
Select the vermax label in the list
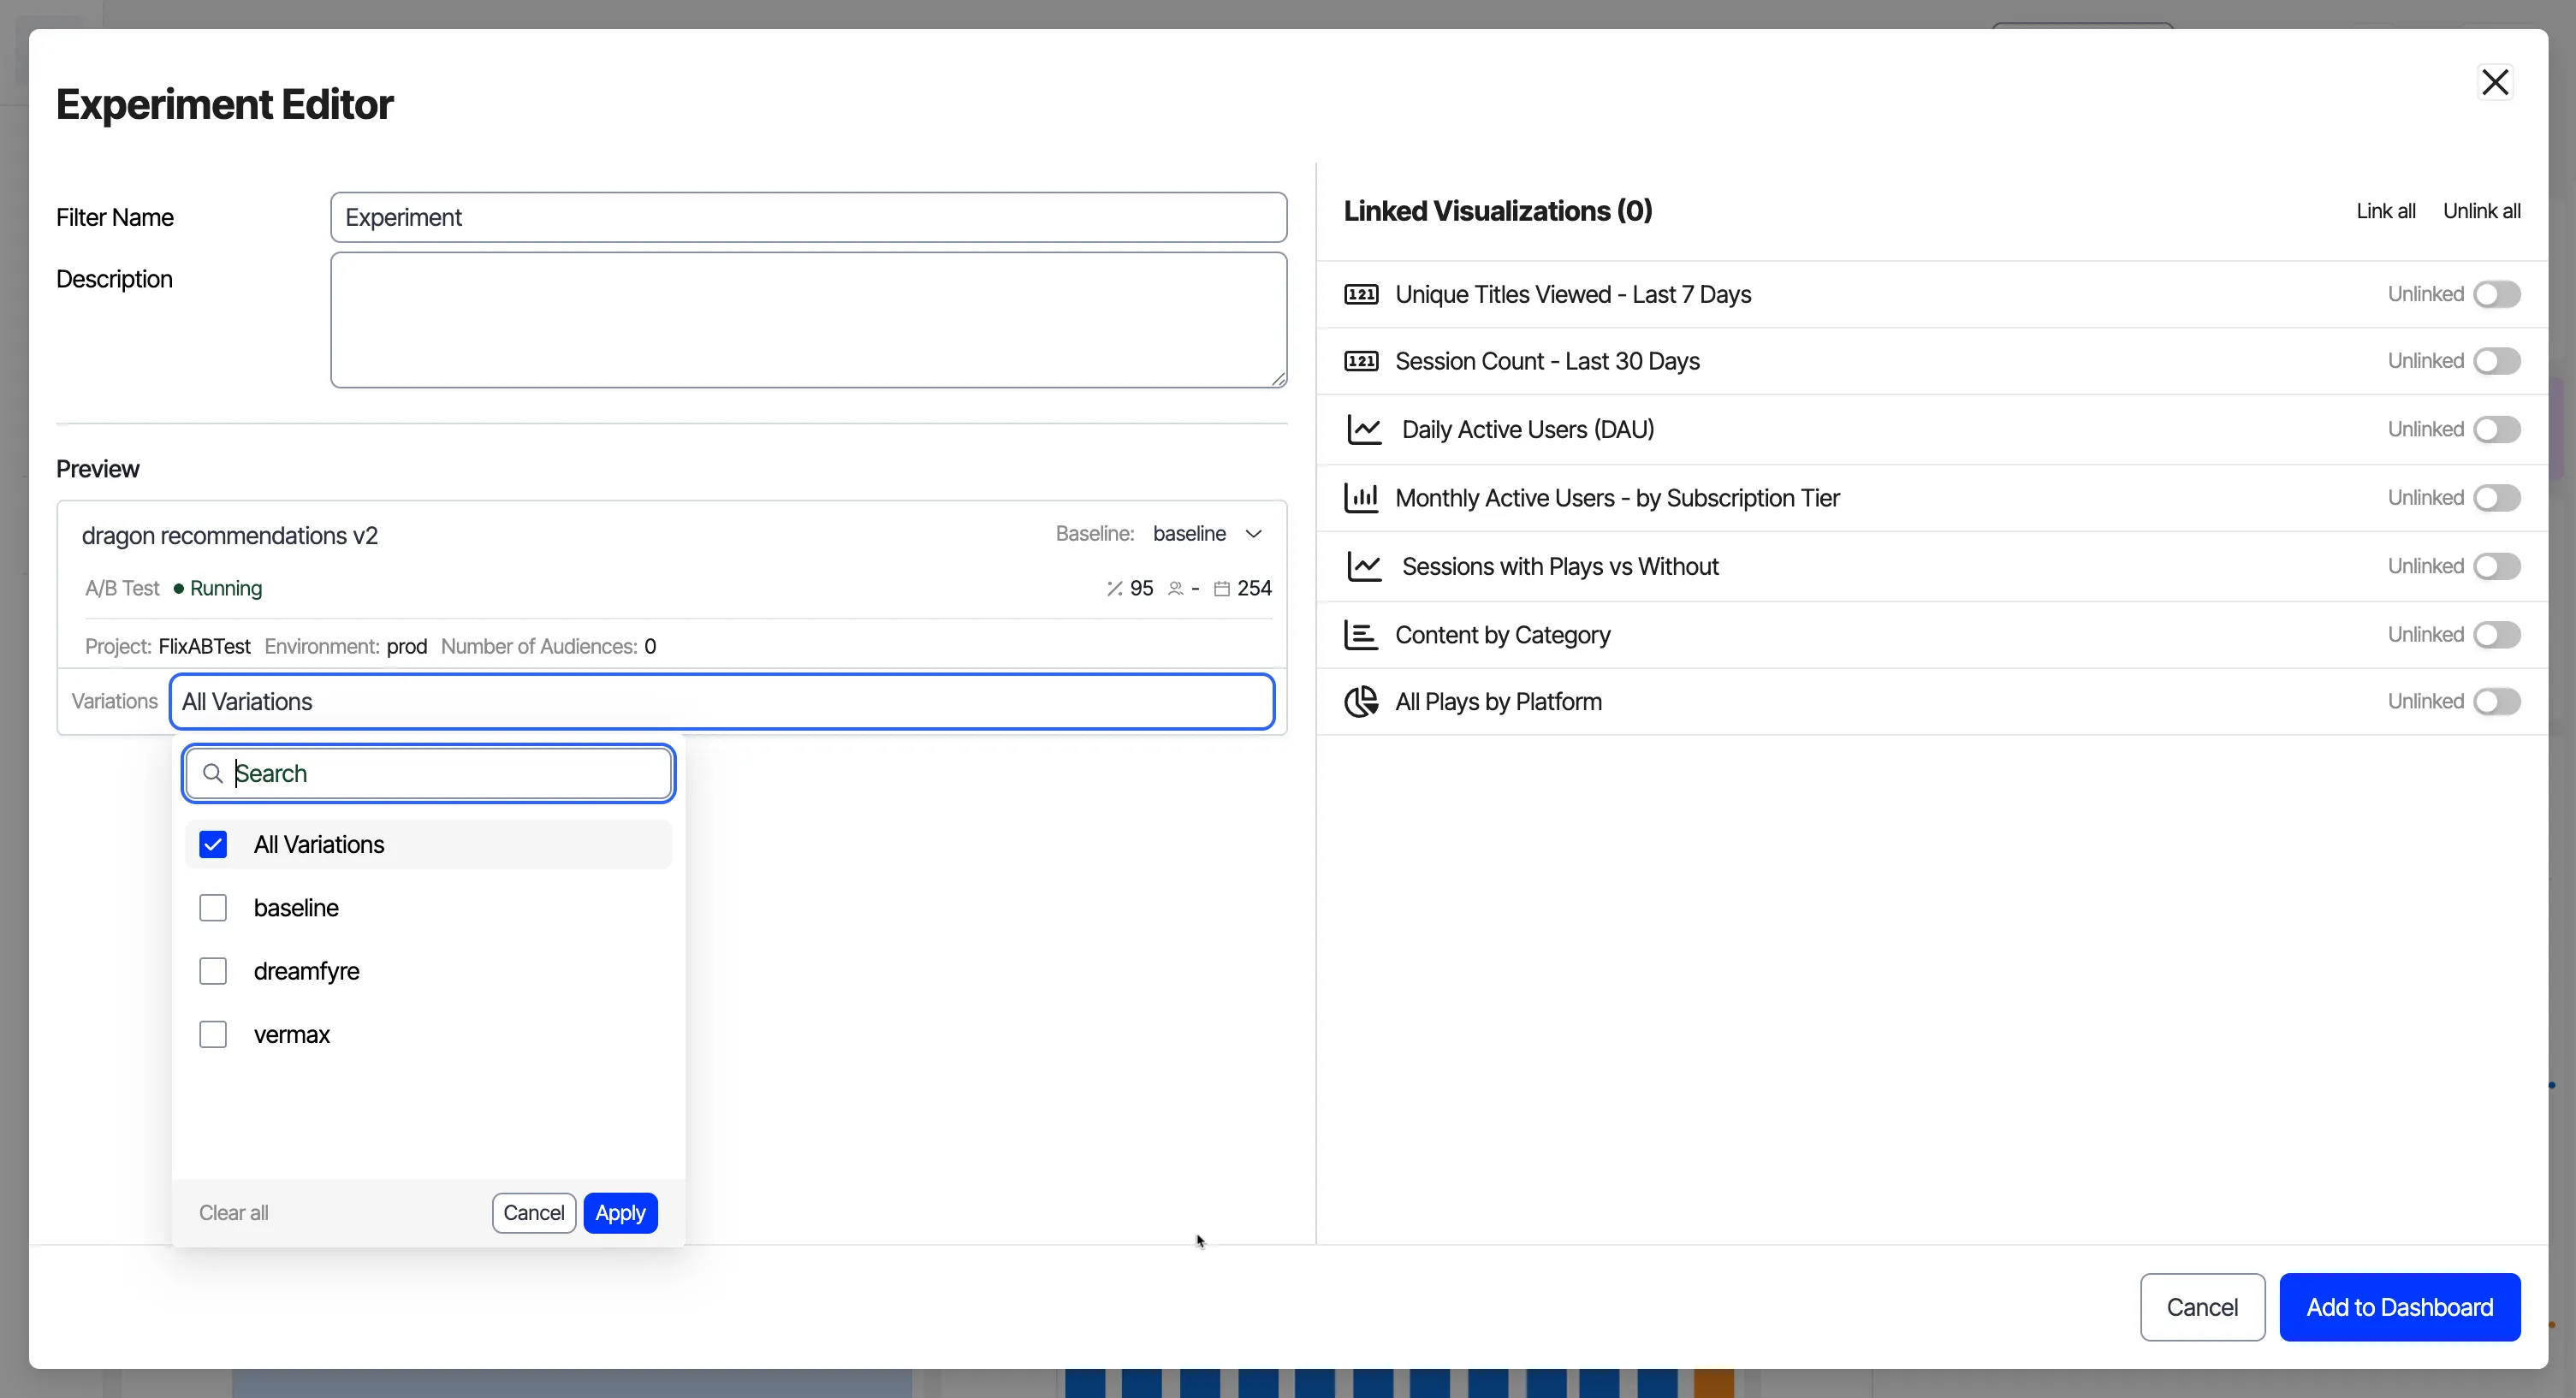(292, 1035)
